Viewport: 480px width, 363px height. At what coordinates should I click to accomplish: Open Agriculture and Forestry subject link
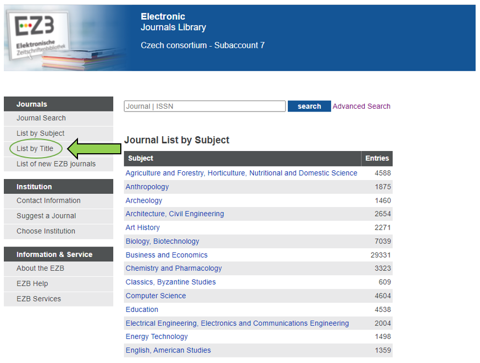[x=242, y=173]
